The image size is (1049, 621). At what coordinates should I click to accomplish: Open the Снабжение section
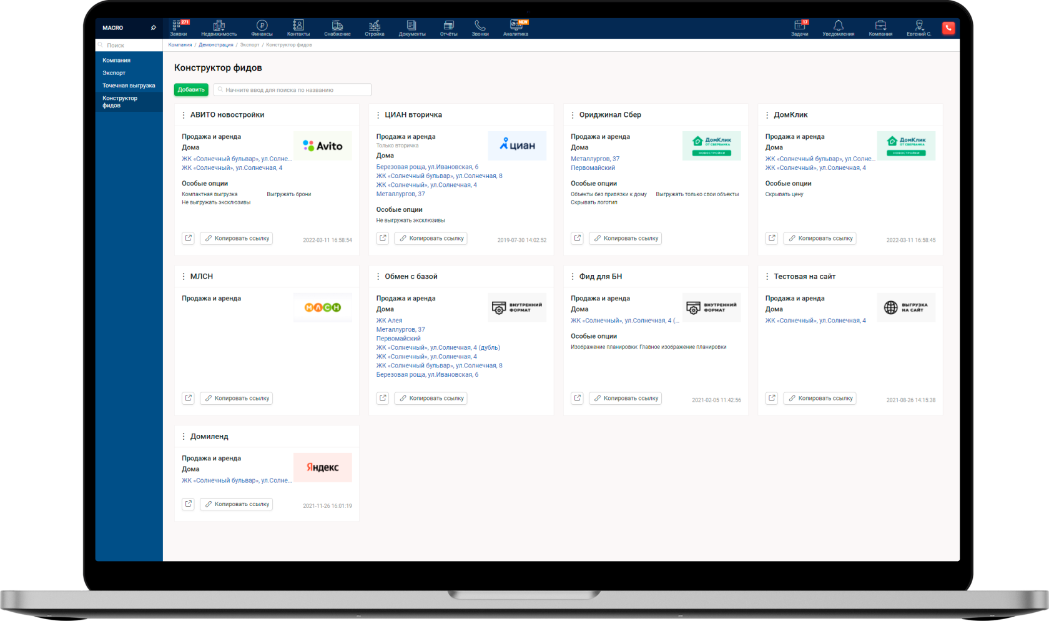(337, 28)
